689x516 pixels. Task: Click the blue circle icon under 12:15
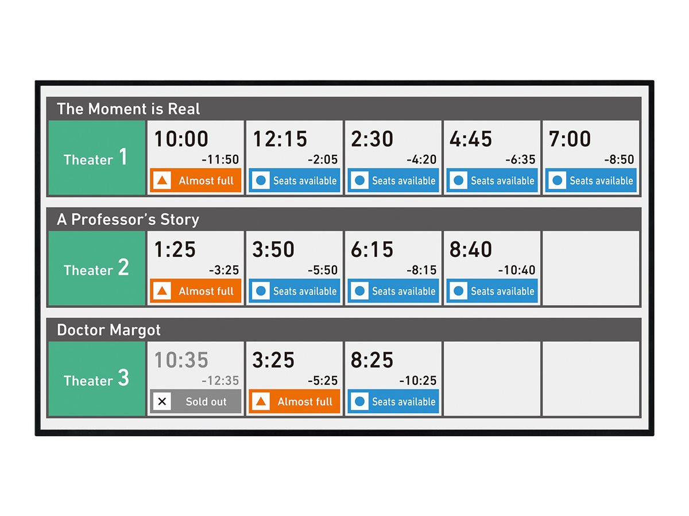(x=261, y=181)
